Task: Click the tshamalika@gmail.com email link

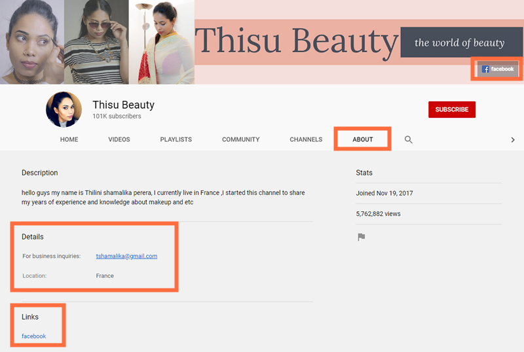Action: (x=126, y=256)
